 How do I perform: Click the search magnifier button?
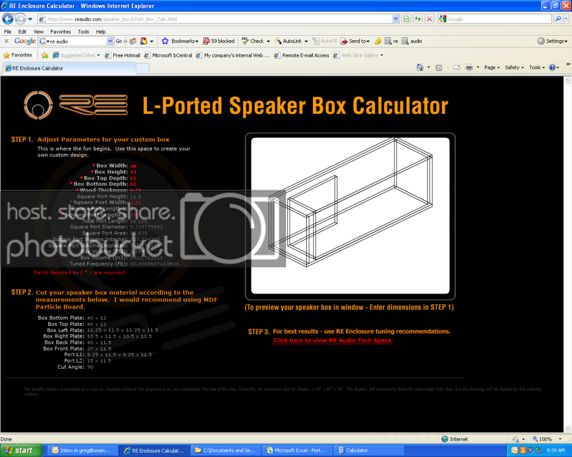point(558,18)
